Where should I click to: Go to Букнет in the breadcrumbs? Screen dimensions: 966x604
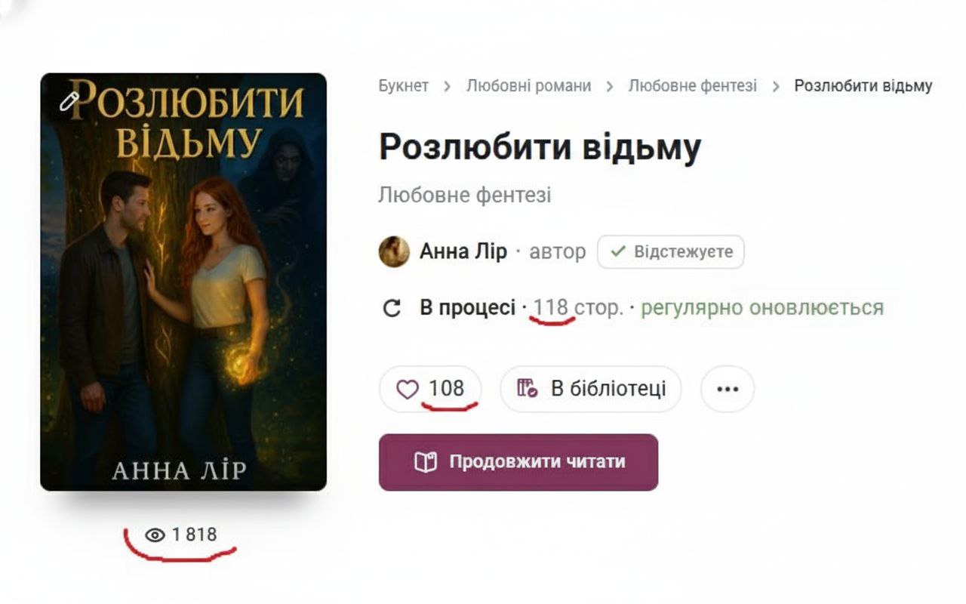pyautogui.click(x=403, y=86)
